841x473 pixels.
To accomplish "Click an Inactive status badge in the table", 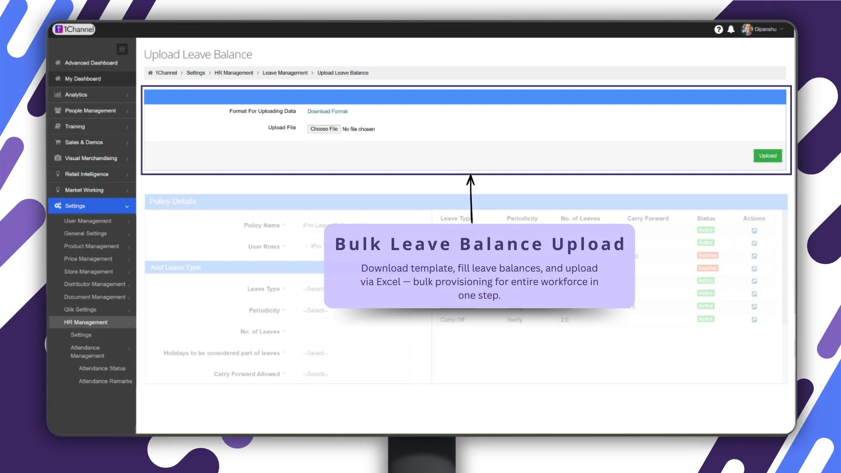I will 707,255.
